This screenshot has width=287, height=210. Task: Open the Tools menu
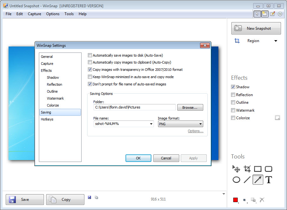tap(69, 14)
